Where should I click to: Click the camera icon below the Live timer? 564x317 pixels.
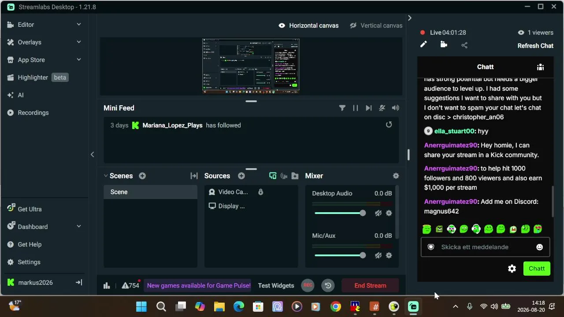coord(444,44)
